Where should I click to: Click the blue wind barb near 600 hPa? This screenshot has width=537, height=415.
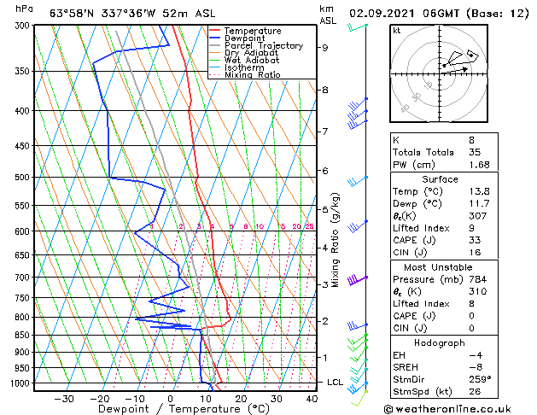click(x=358, y=226)
